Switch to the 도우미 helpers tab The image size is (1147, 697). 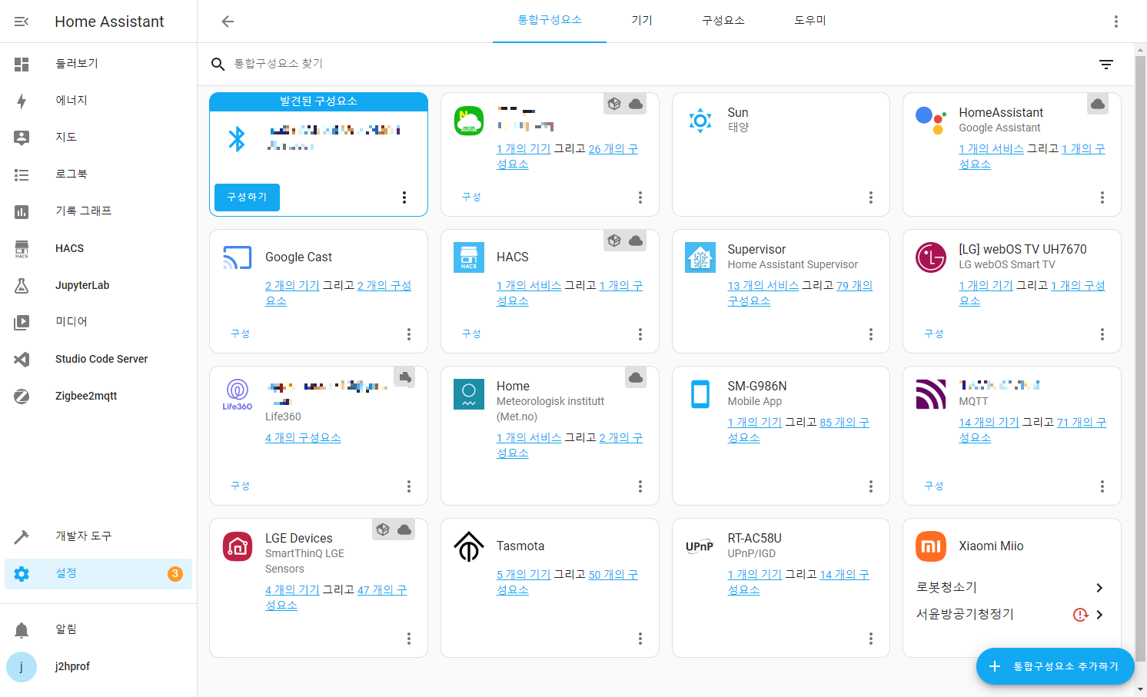(x=810, y=21)
